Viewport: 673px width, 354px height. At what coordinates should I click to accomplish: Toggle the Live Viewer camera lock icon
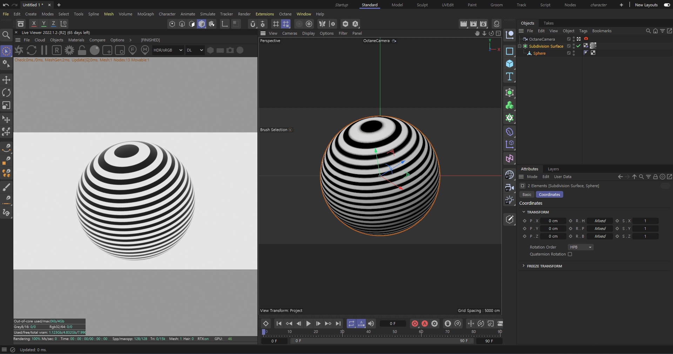pyautogui.click(x=82, y=50)
